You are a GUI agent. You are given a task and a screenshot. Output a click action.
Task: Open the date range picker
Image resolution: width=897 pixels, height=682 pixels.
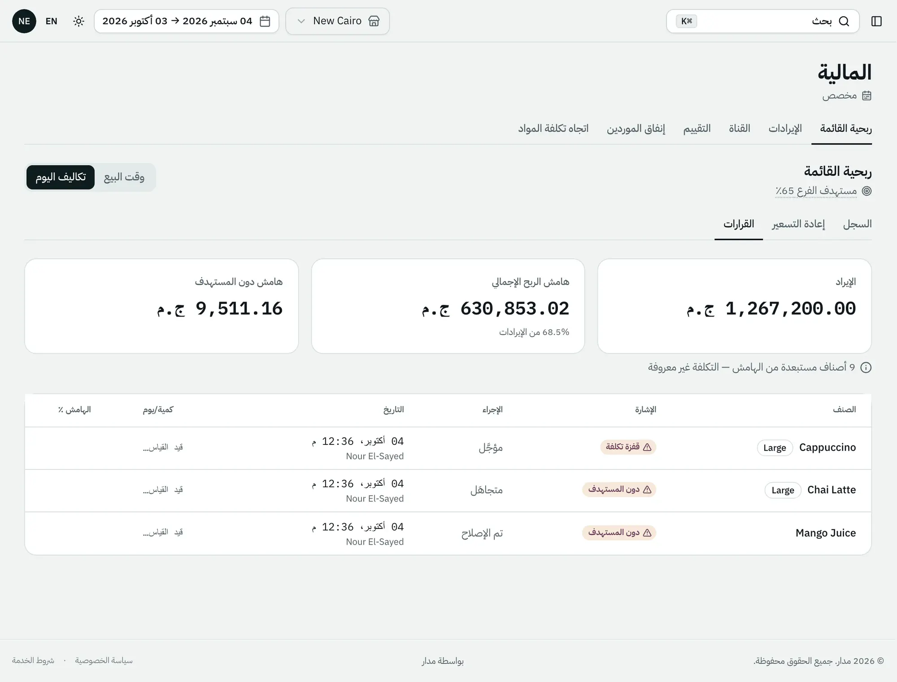(x=186, y=21)
